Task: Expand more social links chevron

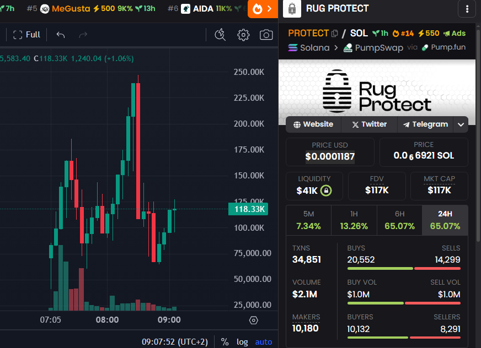Action: [461, 124]
